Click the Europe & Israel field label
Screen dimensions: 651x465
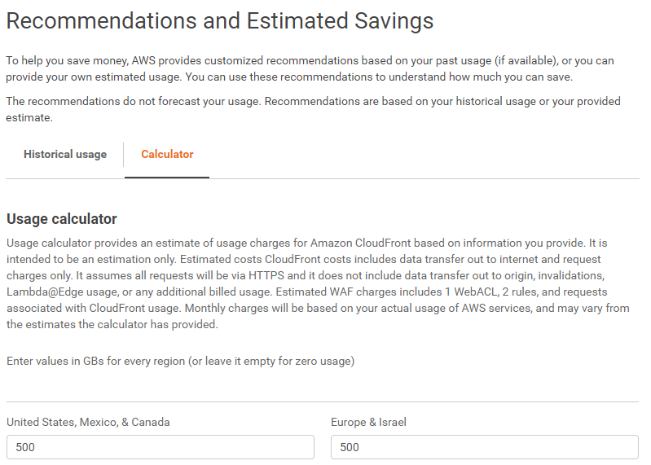click(368, 423)
